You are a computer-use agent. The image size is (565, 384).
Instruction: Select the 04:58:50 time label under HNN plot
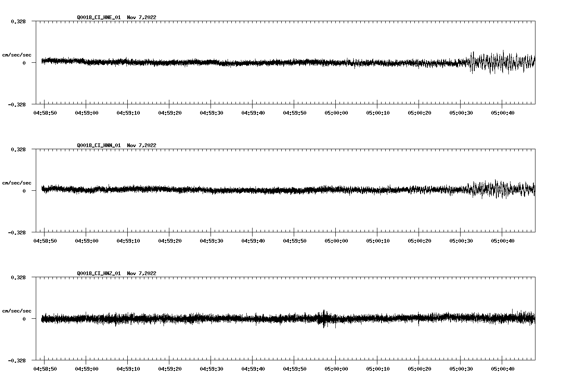tap(45, 241)
